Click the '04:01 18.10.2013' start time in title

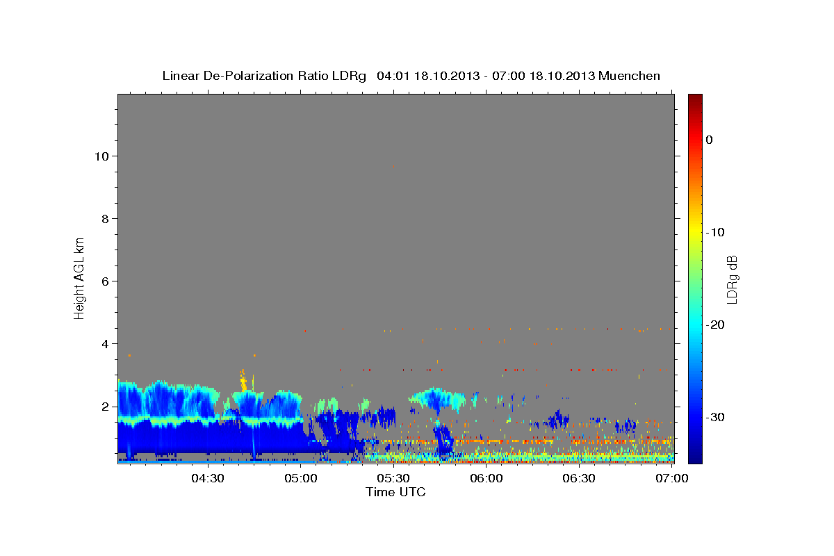(x=428, y=76)
